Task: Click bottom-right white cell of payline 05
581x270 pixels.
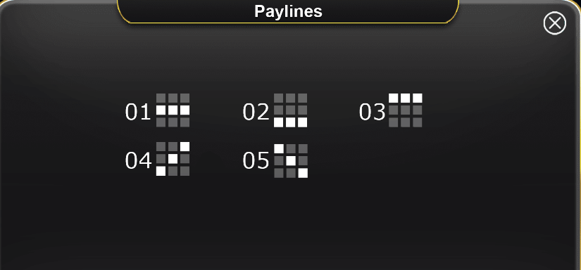Action: [303, 173]
